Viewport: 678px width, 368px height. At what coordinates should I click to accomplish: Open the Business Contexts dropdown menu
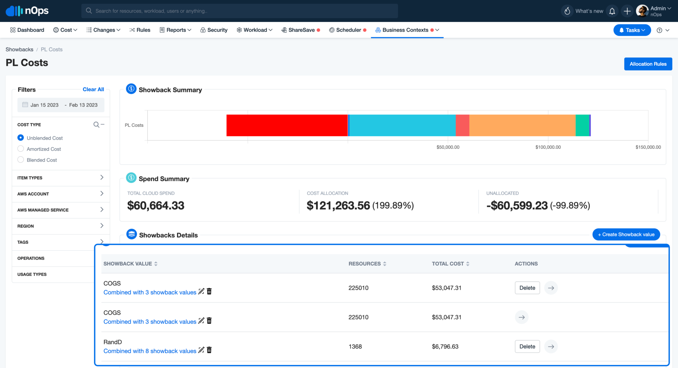tap(438, 30)
